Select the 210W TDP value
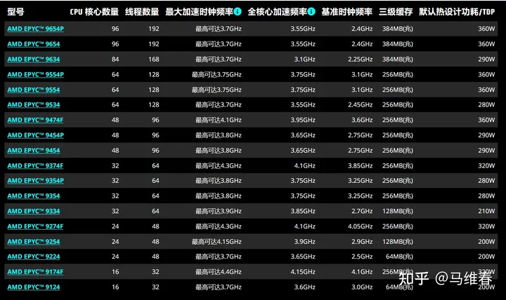 click(486, 211)
